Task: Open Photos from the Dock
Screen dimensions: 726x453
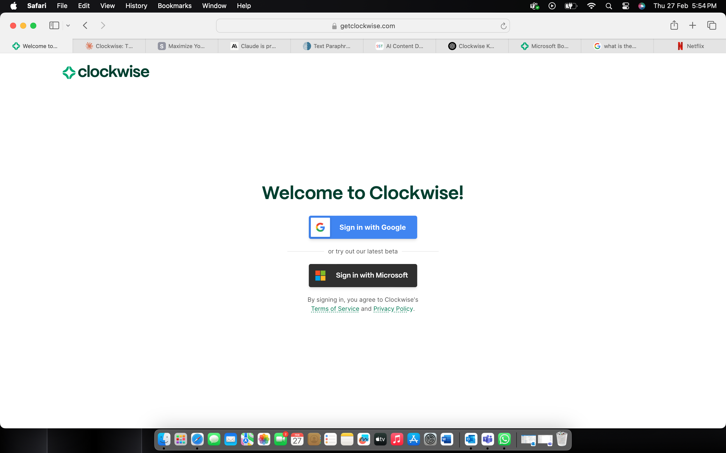Action: click(x=264, y=439)
